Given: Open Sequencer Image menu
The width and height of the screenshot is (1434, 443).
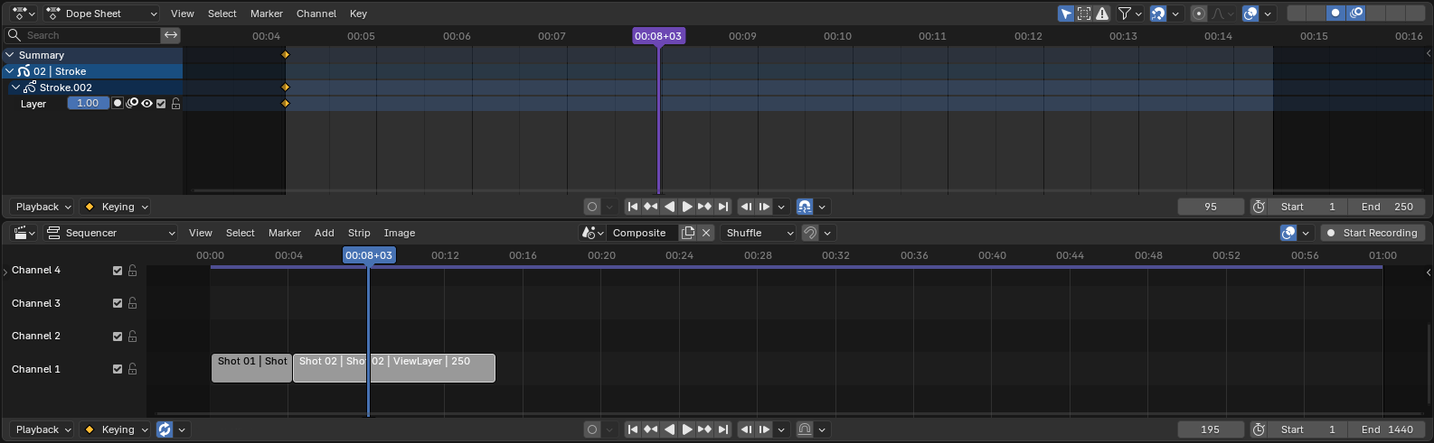Looking at the screenshot, I should pos(400,233).
